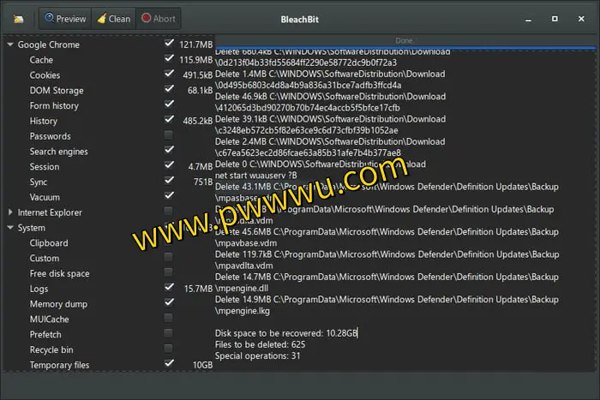Click the 'Files to be deleted: 625' line
The height and width of the screenshot is (400, 600).
coord(261,344)
